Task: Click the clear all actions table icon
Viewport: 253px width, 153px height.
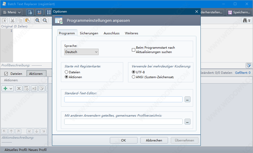Action: [x=26, y=88]
